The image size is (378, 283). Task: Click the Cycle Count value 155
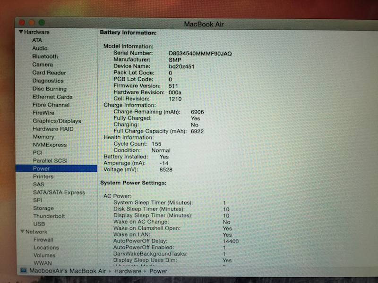[156, 144]
